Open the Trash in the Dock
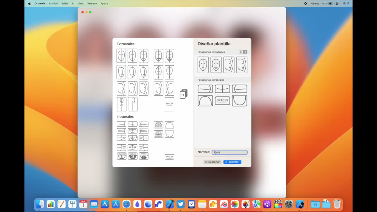 337,204
